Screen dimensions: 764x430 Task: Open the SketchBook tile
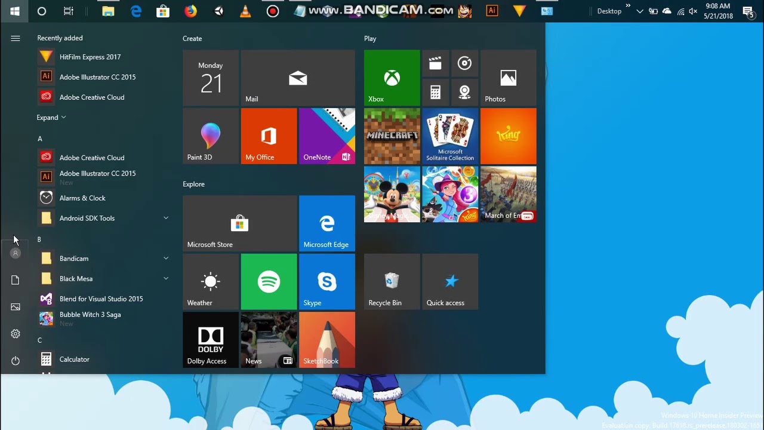coord(326,339)
